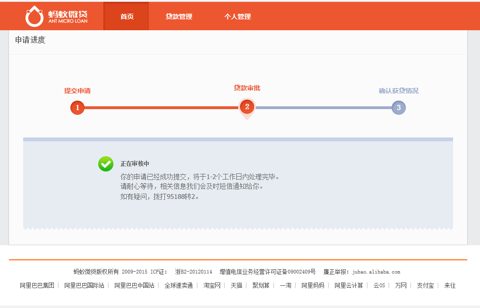
Task: Click the Ant Micro Loan logo
Action: 56,16
